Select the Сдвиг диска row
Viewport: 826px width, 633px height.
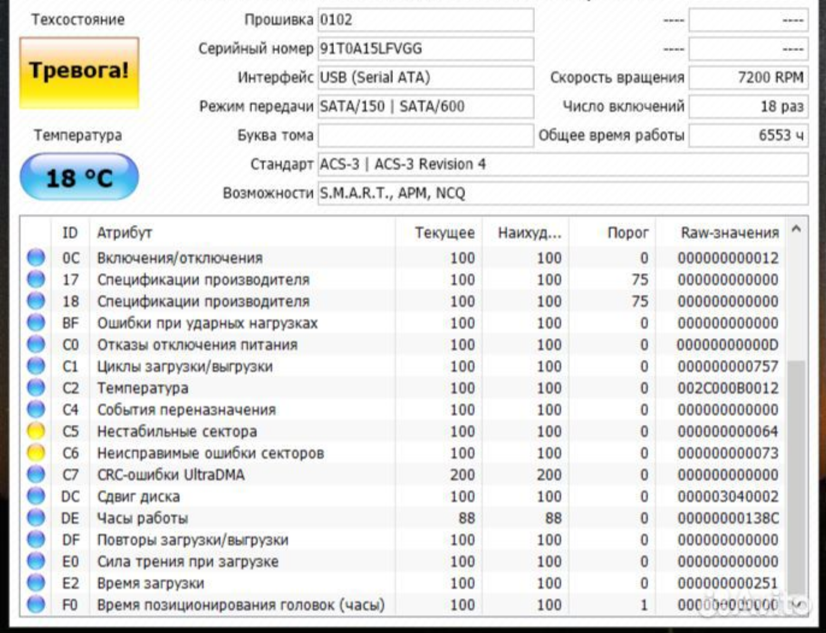tap(404, 496)
